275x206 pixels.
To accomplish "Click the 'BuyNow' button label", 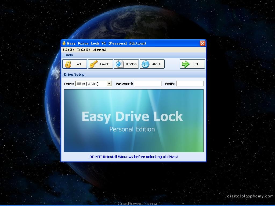I will click(x=131, y=64).
